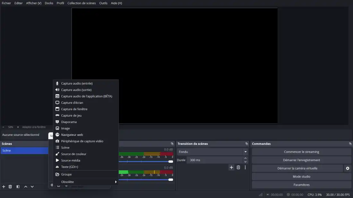353x198 pixels.
Task: Add a new scene transition
Action: point(231,167)
